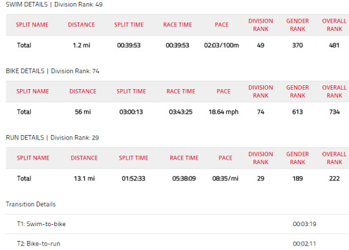349x250 pixels.
Task: Click SPLIT TIME header in bike table
Action: click(131, 92)
